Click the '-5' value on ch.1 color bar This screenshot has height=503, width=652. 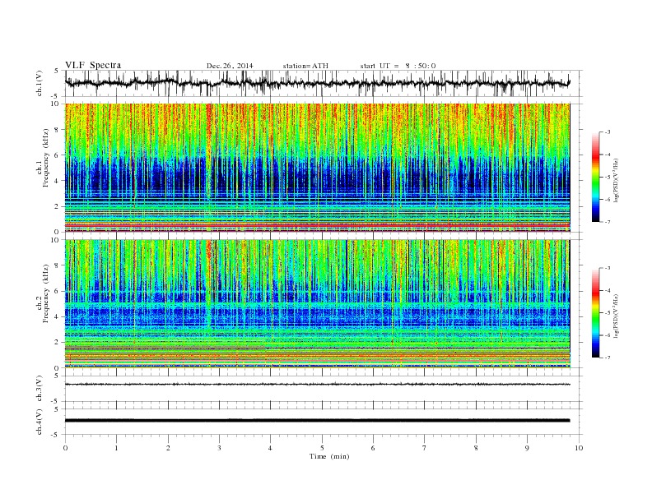pyautogui.click(x=608, y=178)
